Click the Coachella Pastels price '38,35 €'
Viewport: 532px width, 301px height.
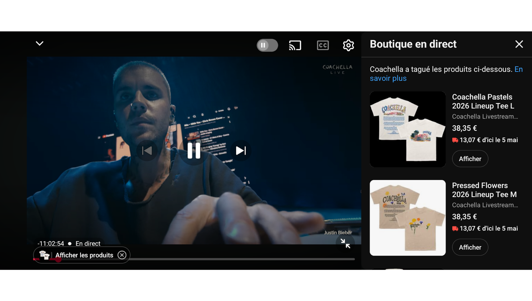464,128
